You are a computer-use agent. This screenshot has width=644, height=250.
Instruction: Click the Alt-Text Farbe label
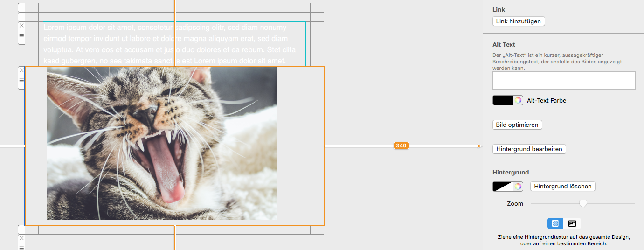coord(547,100)
